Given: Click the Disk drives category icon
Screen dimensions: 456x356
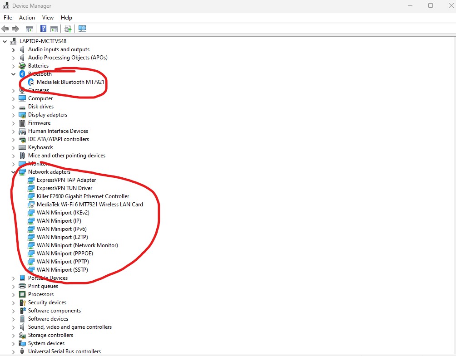Looking at the screenshot, I should (x=22, y=107).
